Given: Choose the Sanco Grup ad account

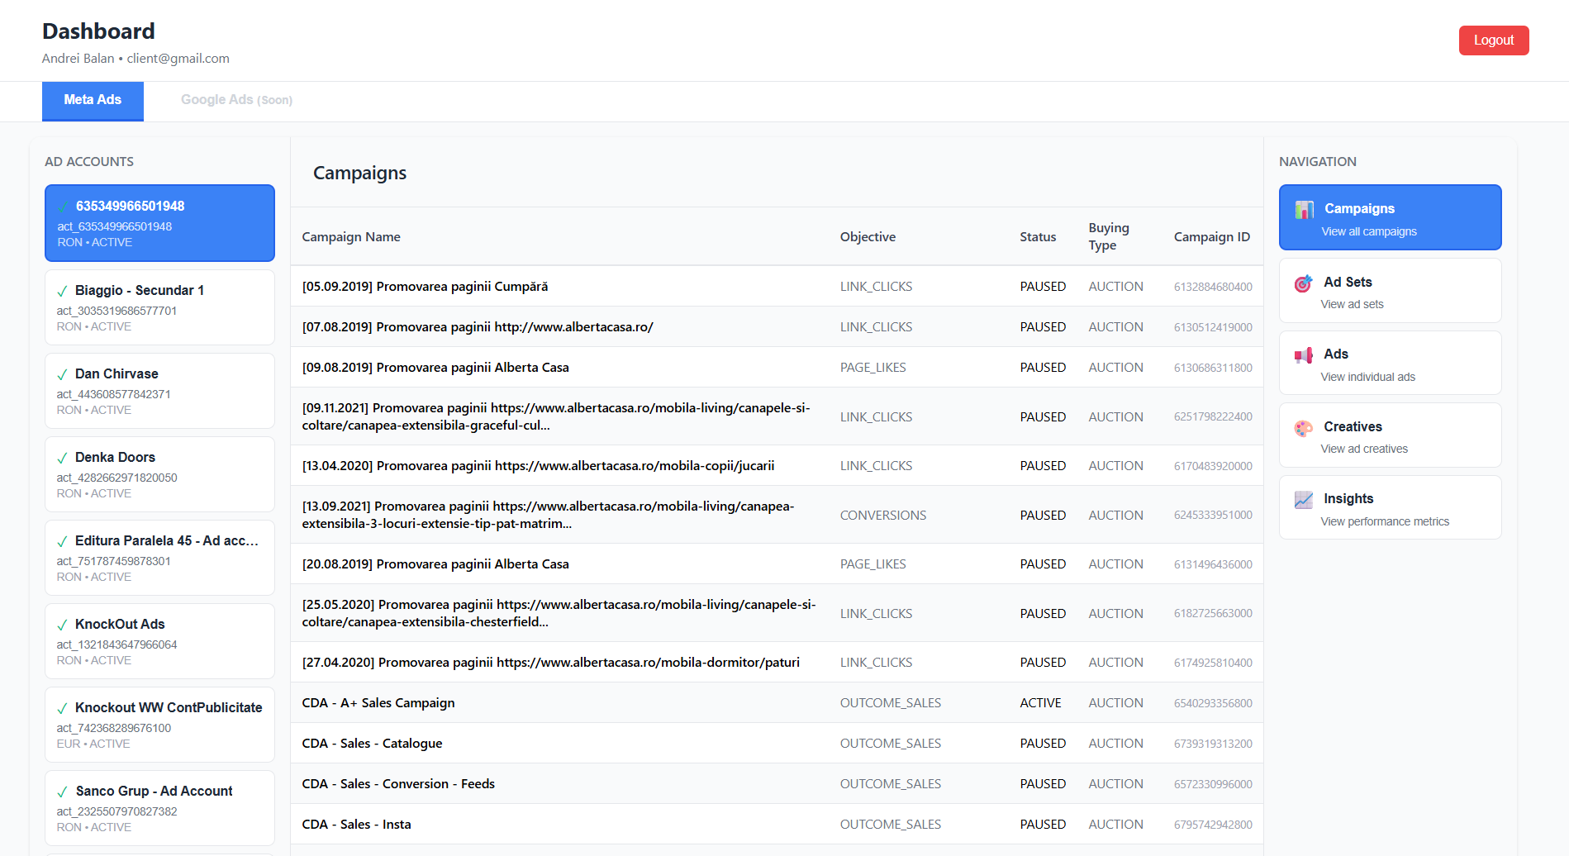Looking at the screenshot, I should [x=159, y=807].
